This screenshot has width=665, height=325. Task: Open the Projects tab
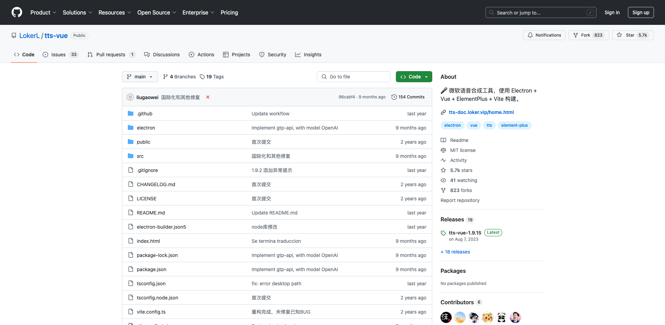click(x=237, y=55)
